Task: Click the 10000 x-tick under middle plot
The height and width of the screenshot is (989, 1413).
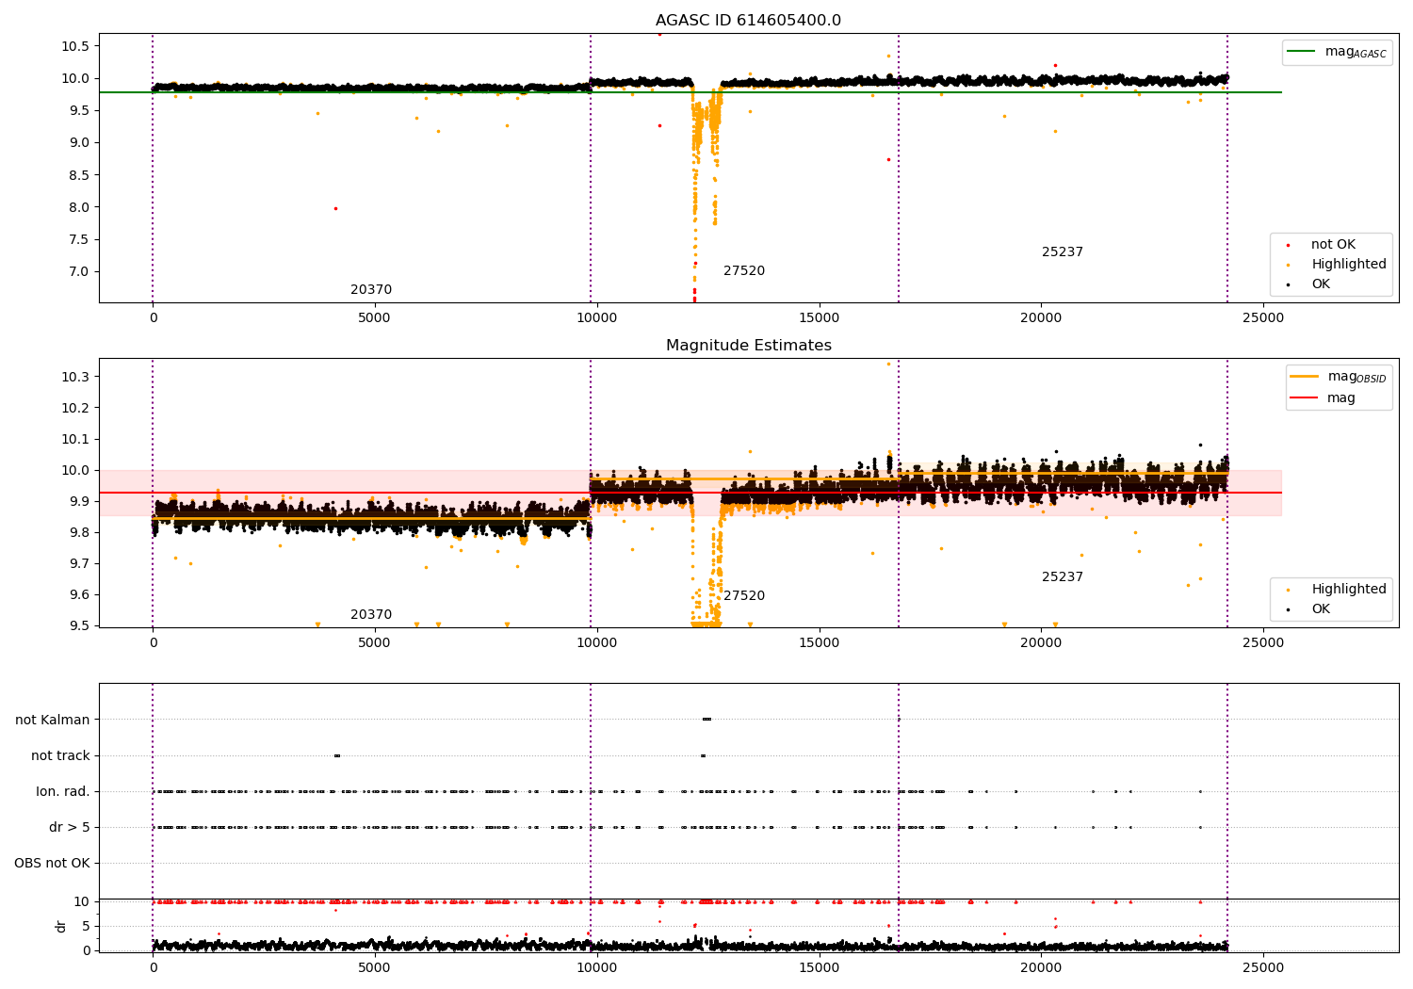Action: [596, 643]
